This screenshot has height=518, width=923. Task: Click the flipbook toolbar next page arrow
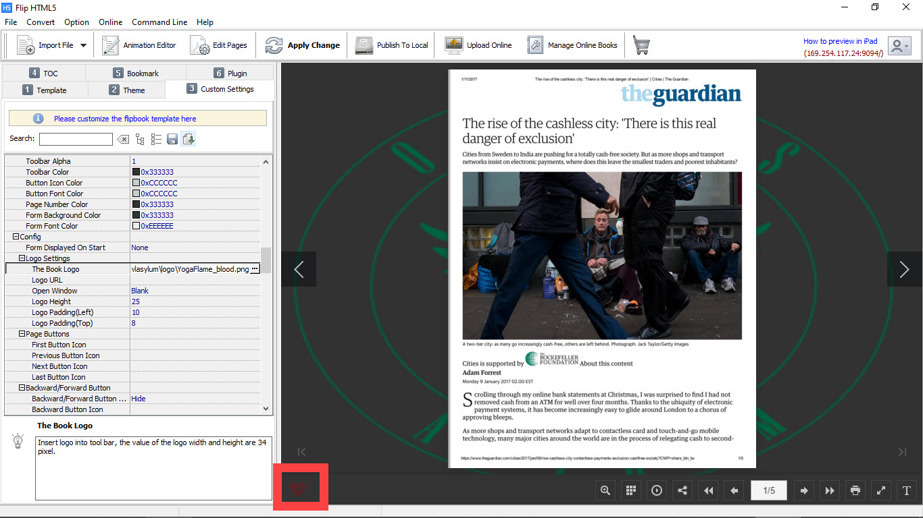pos(804,490)
